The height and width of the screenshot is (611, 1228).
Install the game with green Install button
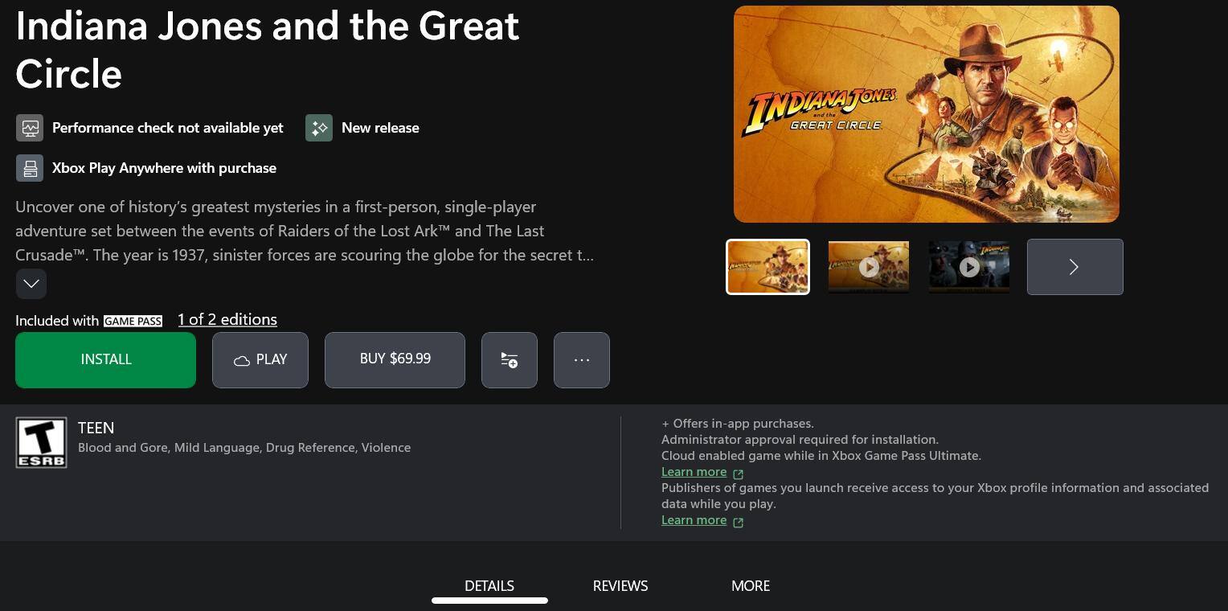[x=106, y=360]
